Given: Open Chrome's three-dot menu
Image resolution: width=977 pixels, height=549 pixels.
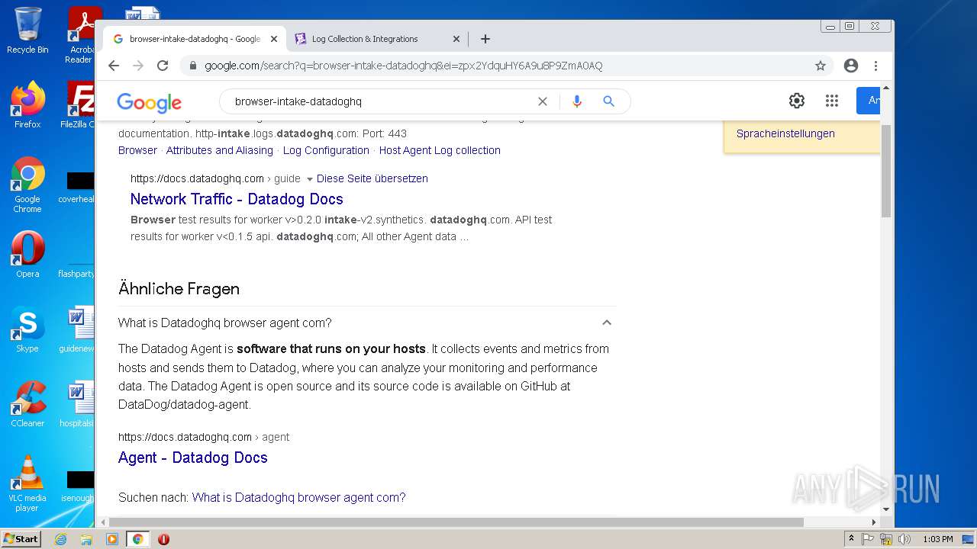Looking at the screenshot, I should coord(876,66).
